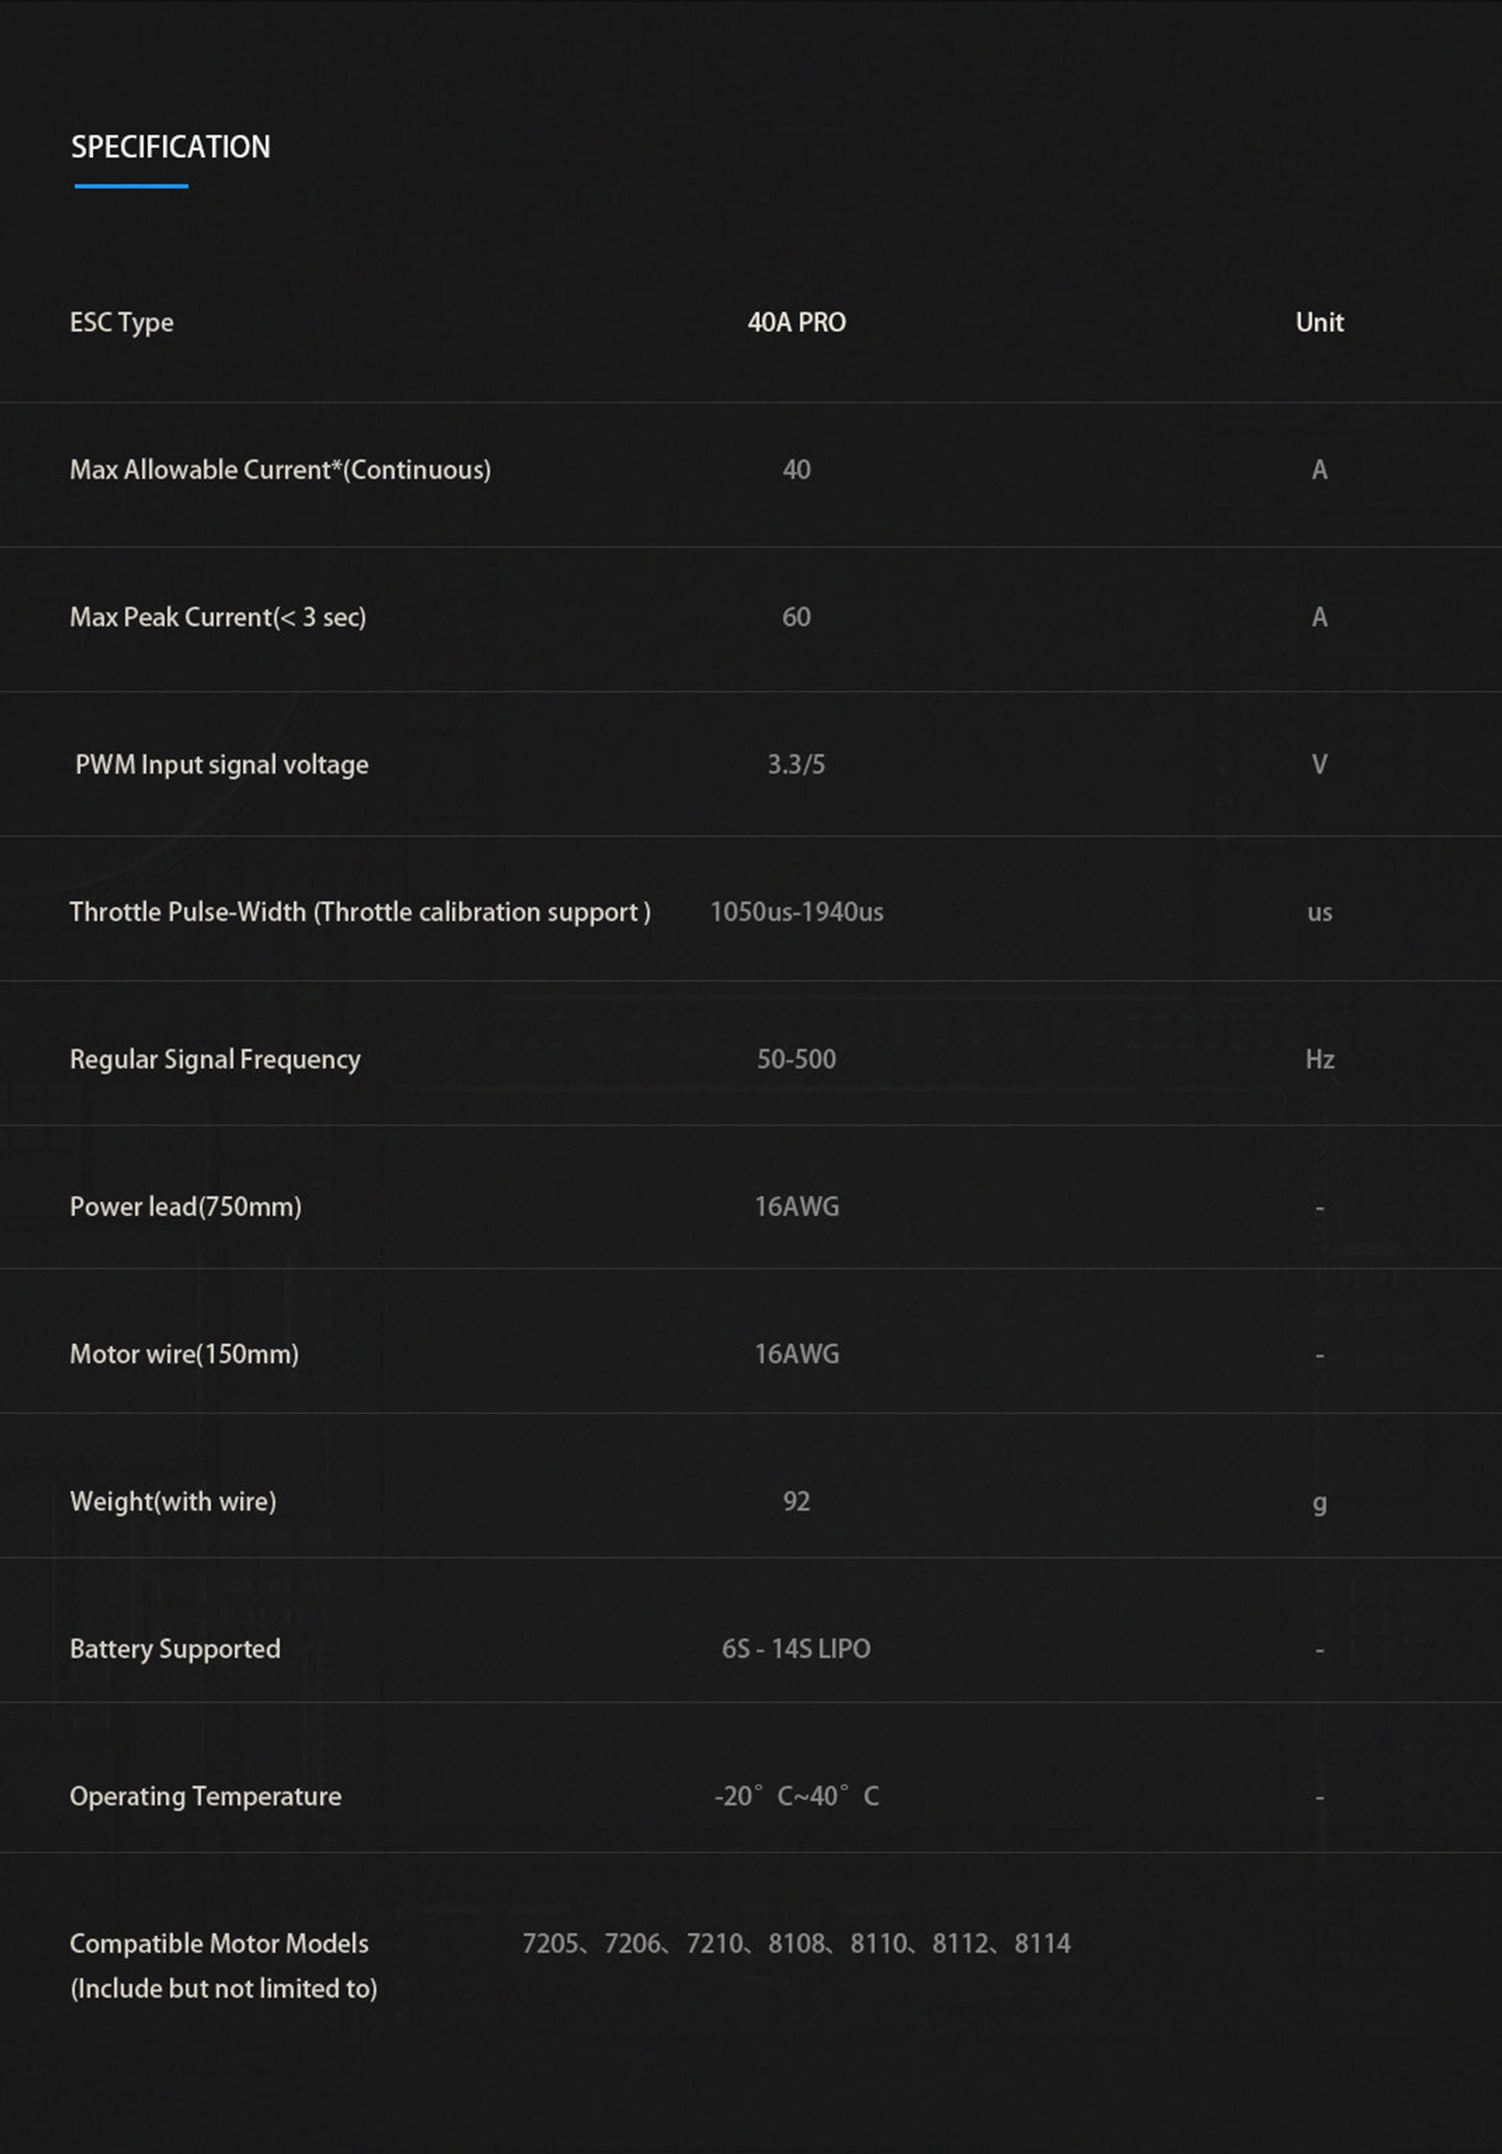The image size is (1502, 2154).
Task: Select the 1050us-1940us value
Action: pyautogui.click(x=796, y=912)
